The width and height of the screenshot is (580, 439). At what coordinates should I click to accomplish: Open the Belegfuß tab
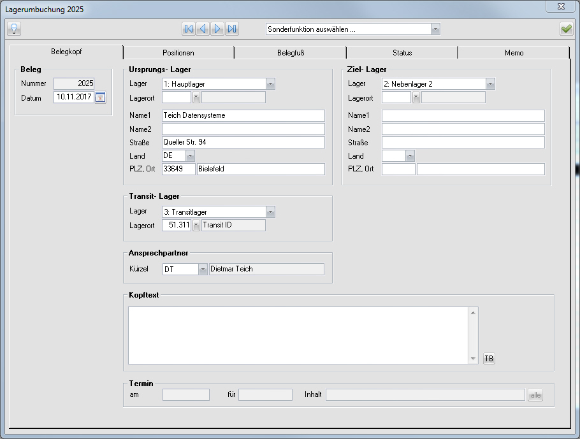(x=291, y=53)
